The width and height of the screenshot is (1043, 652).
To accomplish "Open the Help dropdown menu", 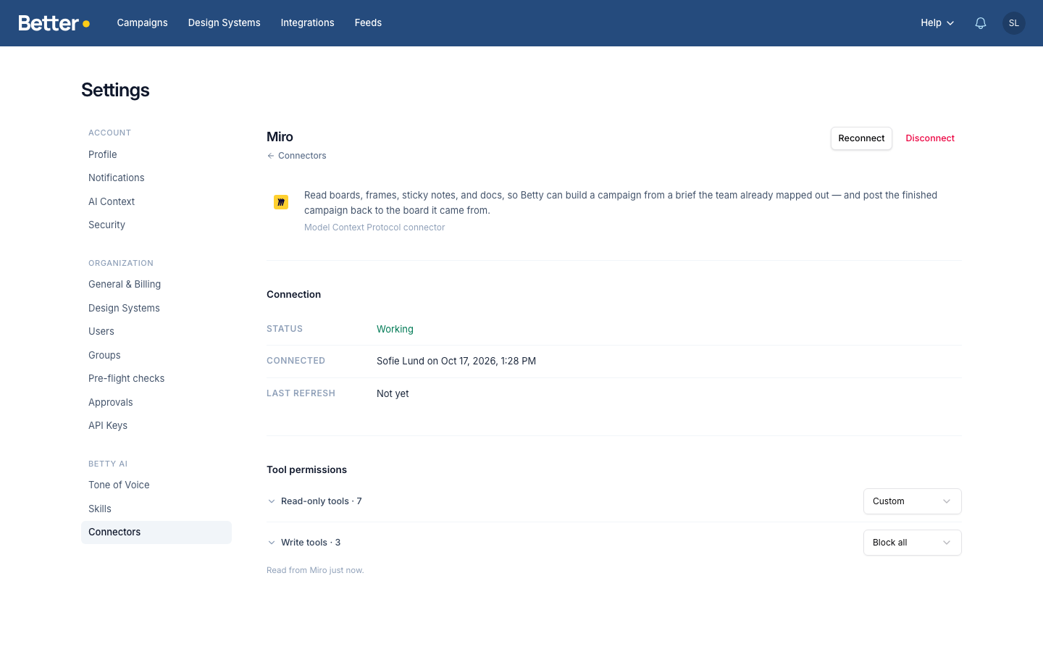I will pyautogui.click(x=937, y=23).
